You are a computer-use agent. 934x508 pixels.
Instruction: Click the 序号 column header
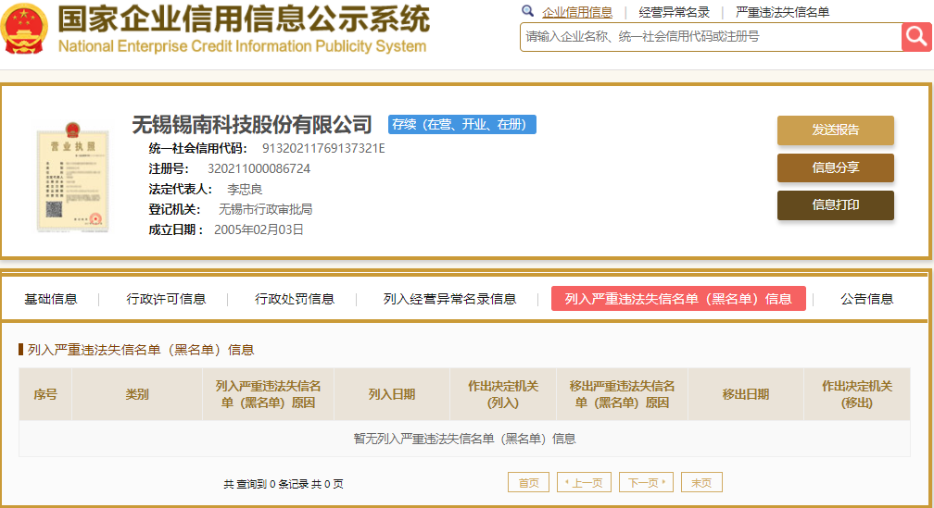tap(45, 394)
